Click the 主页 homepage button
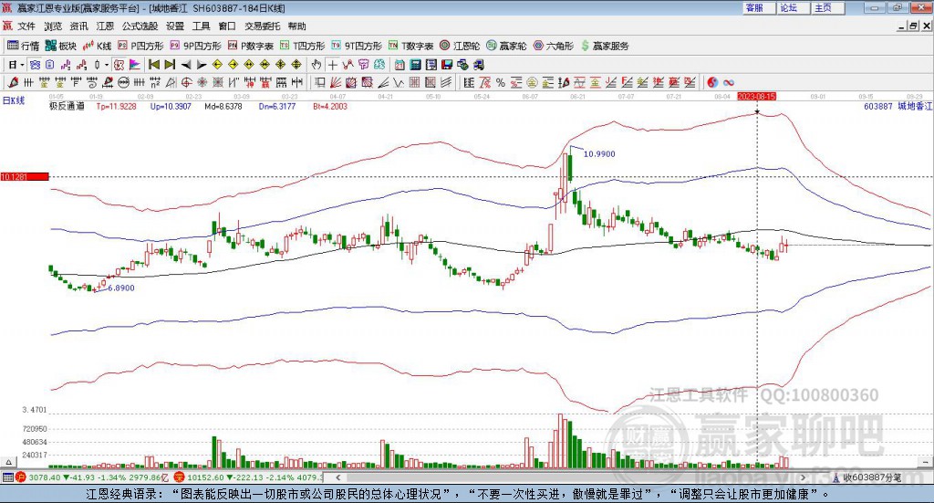Viewport: 934px width, 503px height. coord(828,7)
